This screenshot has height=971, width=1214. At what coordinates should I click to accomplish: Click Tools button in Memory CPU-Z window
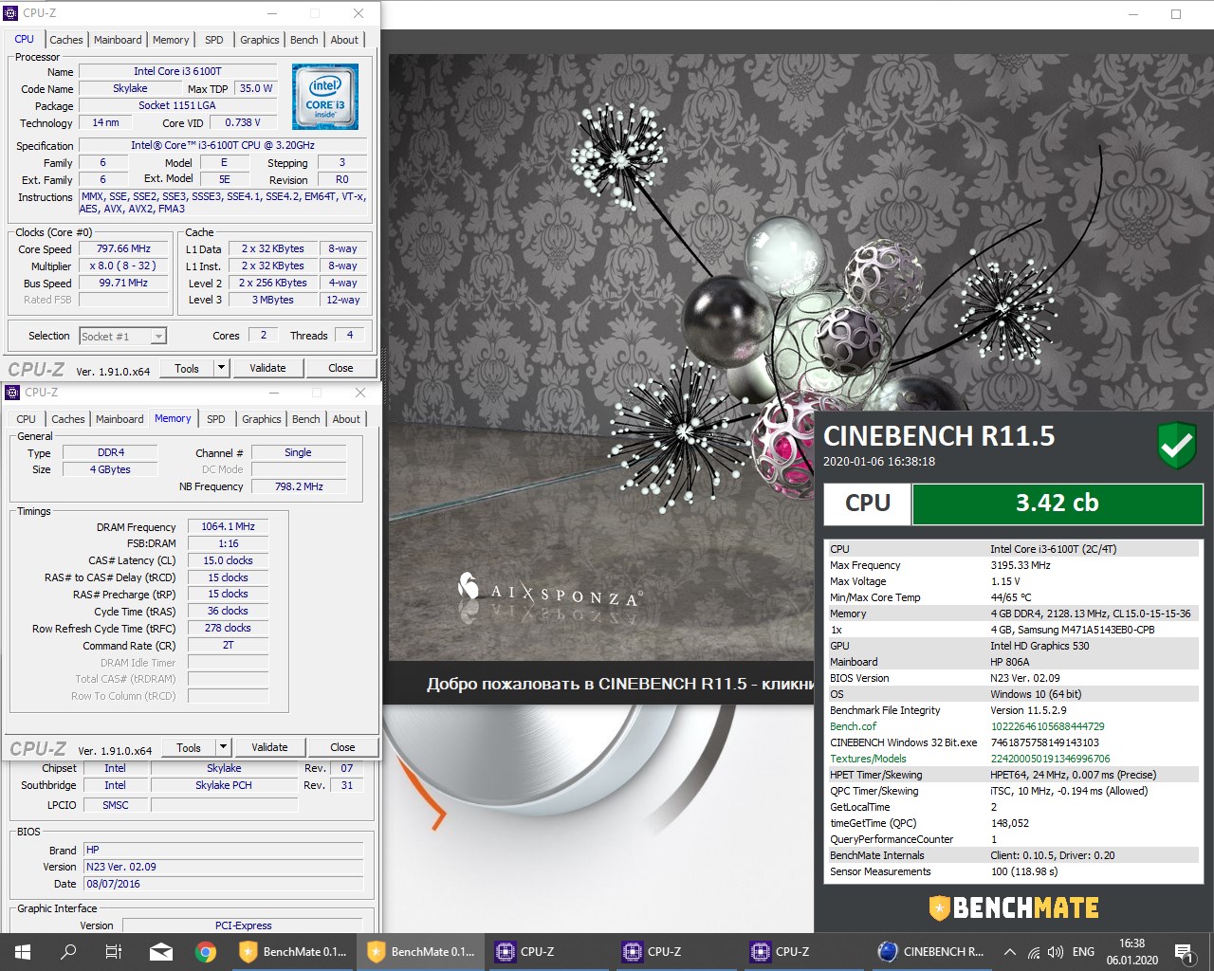(x=189, y=747)
